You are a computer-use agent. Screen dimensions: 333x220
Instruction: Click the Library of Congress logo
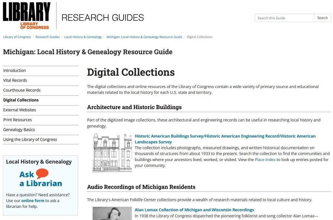[27, 16]
